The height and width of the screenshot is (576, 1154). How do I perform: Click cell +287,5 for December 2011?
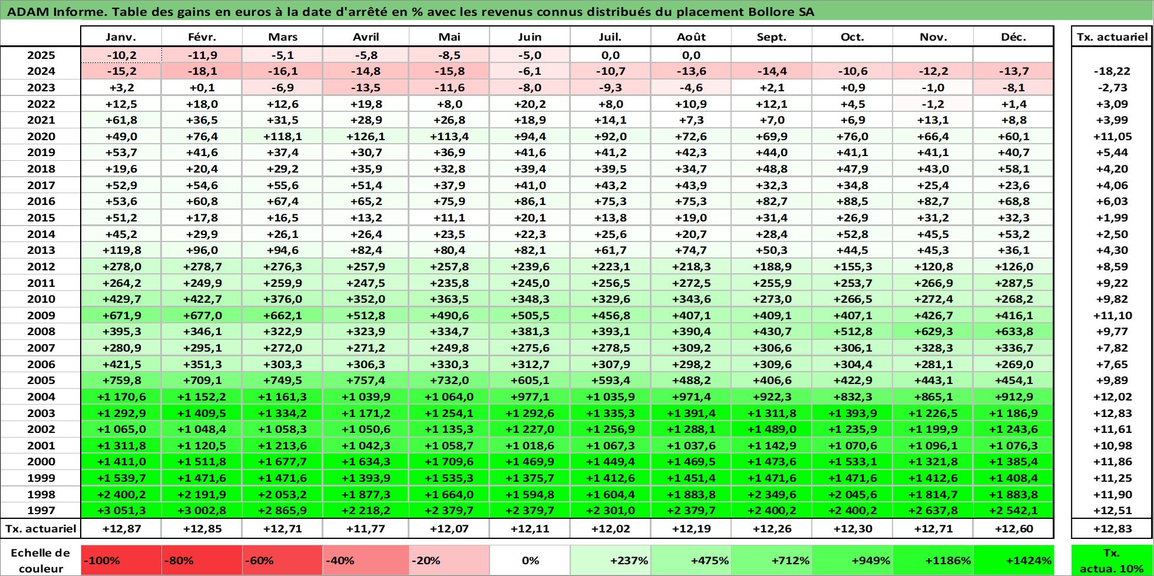click(x=1013, y=283)
